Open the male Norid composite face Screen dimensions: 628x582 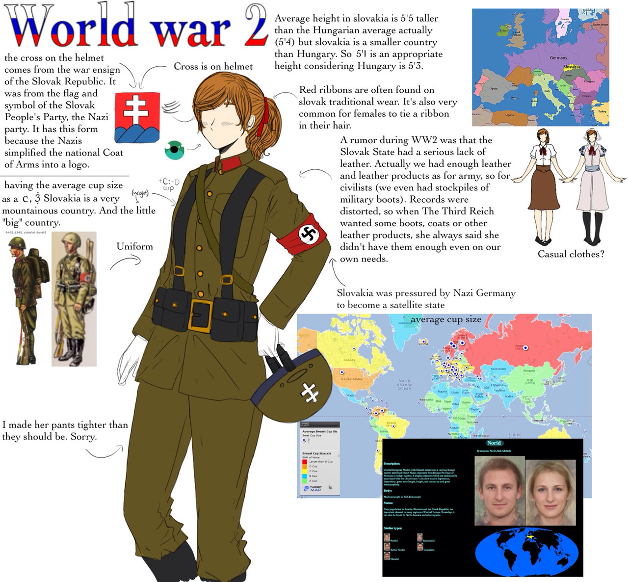(x=499, y=491)
